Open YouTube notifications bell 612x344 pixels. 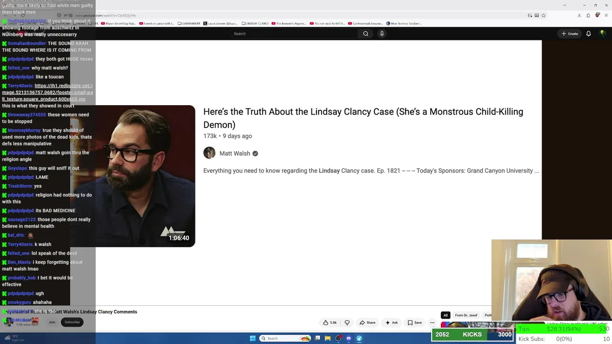[x=589, y=33]
